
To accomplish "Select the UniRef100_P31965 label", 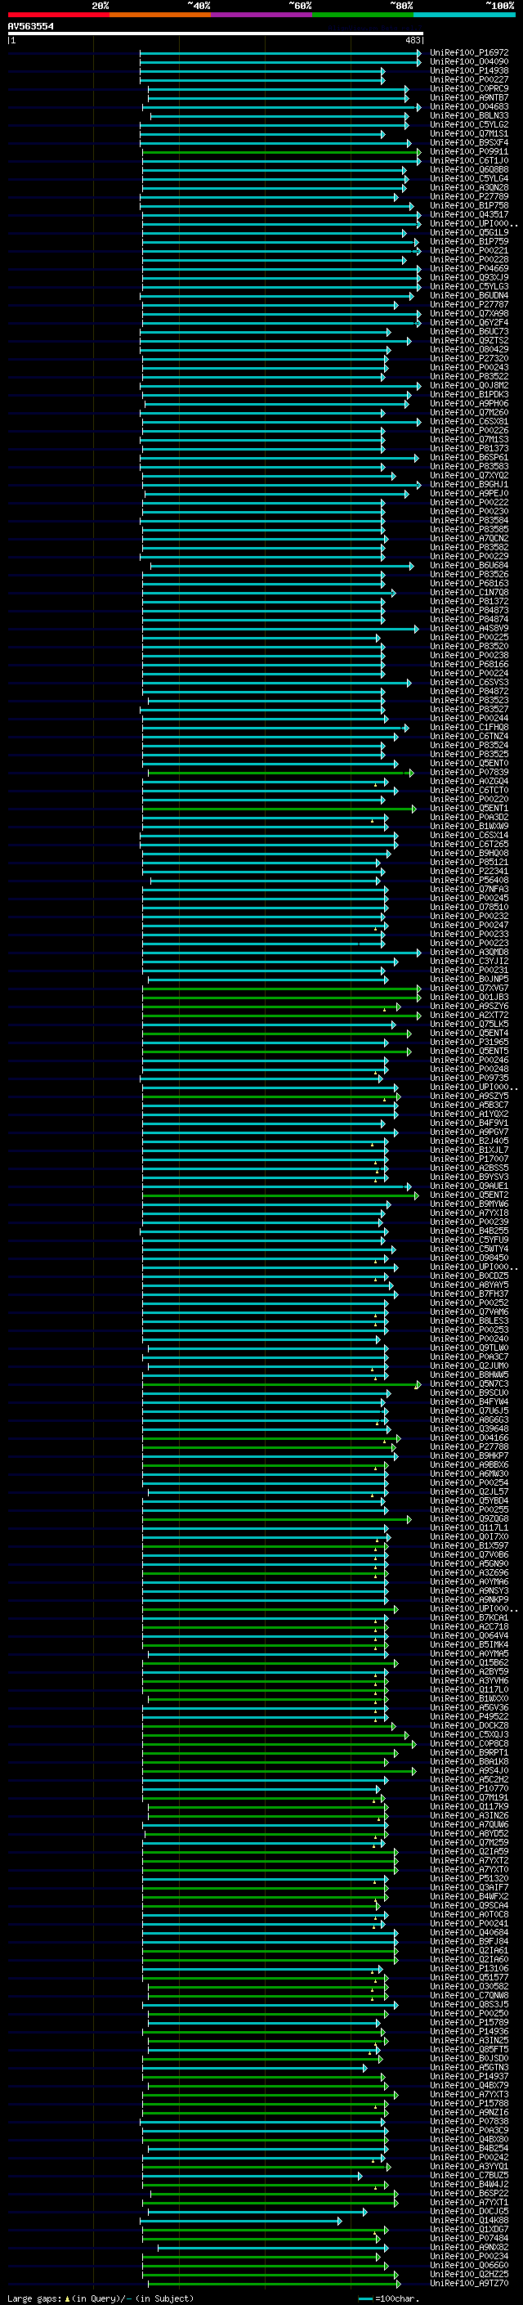I will (x=468, y=1042).
